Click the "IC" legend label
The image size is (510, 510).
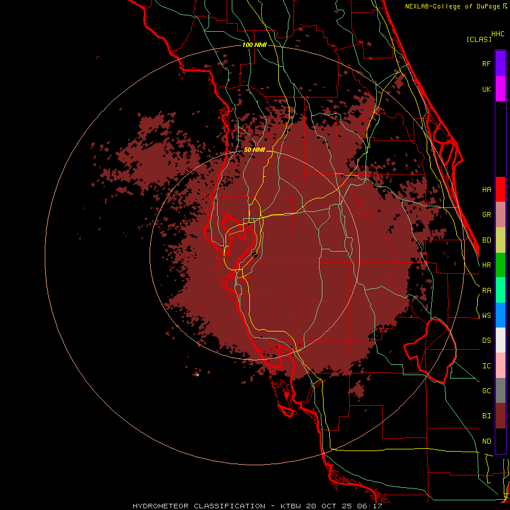[x=486, y=366]
